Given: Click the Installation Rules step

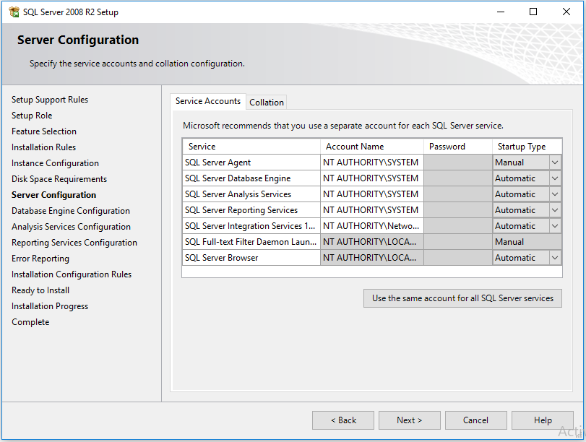Looking at the screenshot, I should [43, 147].
